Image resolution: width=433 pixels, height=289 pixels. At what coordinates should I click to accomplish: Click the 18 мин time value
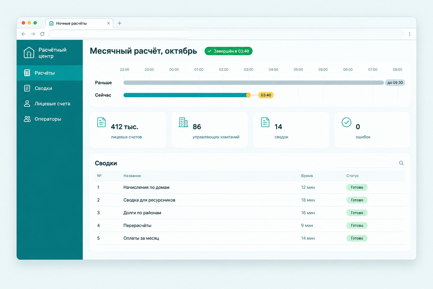pos(308,200)
